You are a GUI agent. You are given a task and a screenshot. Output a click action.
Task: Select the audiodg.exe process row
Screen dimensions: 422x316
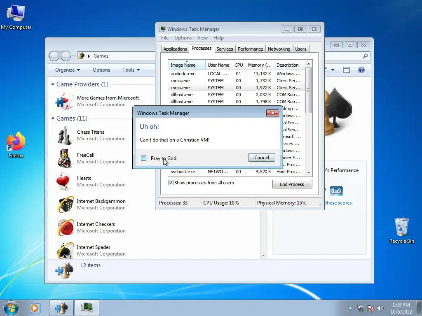click(x=237, y=74)
